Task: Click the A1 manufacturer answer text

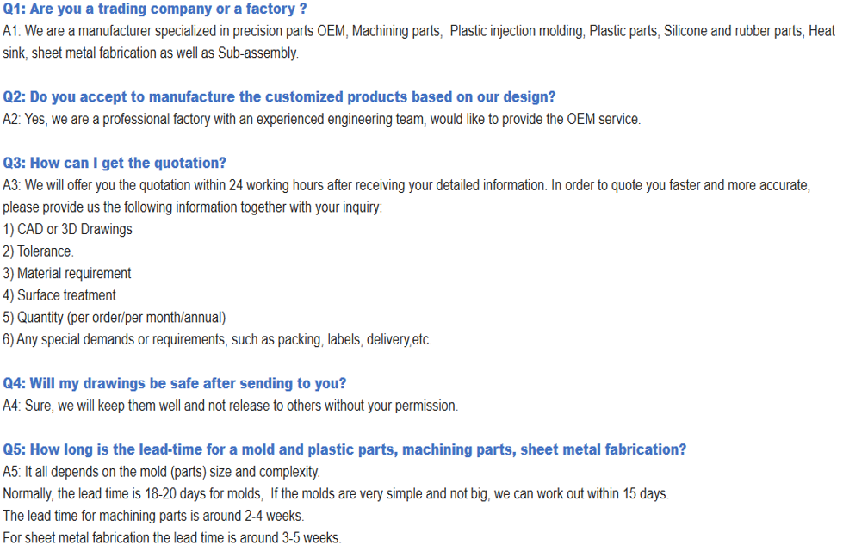Action: 418,31
